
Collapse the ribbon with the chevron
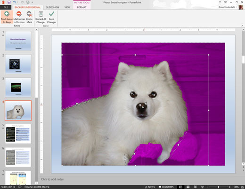point(242,26)
